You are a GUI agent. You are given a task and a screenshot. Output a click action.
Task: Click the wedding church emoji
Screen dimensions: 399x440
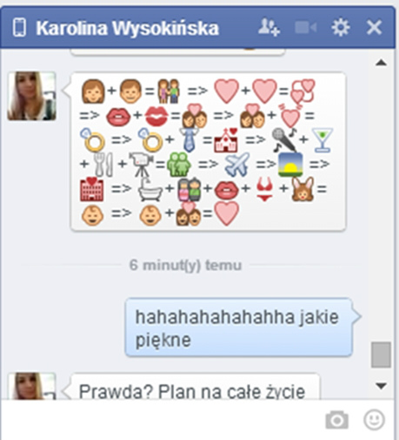click(226, 140)
